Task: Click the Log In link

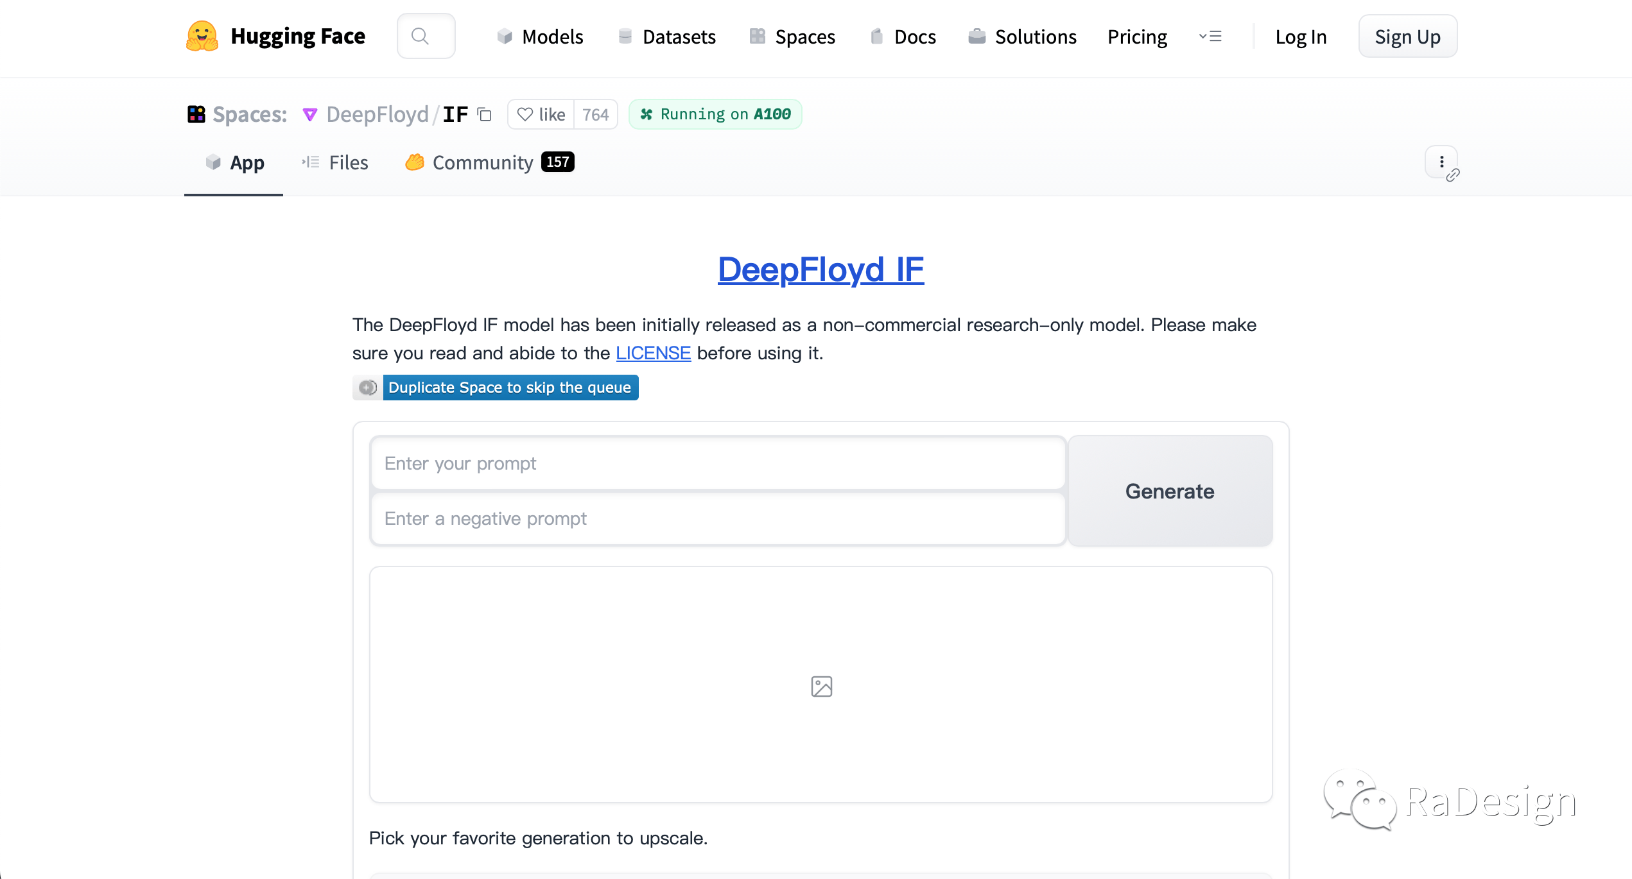Action: point(1301,37)
